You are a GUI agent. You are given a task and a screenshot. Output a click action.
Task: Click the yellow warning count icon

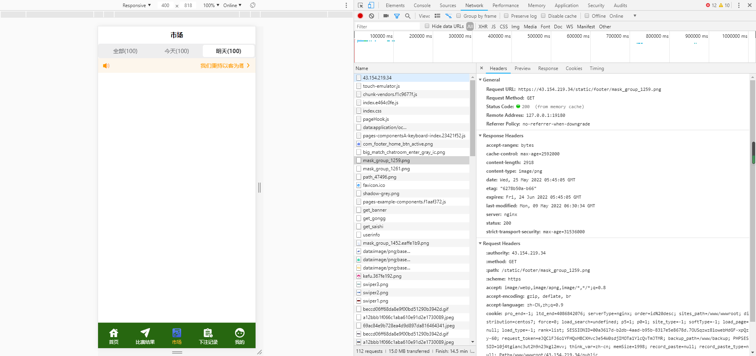(721, 5)
